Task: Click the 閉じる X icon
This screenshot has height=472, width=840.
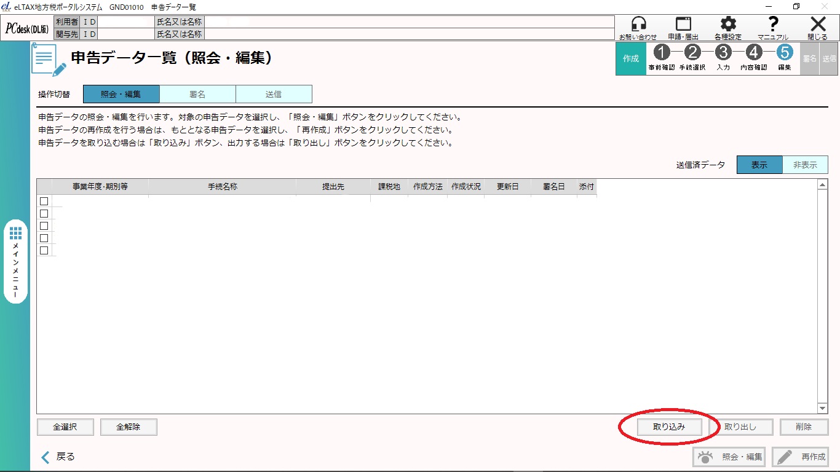Action: point(818,25)
